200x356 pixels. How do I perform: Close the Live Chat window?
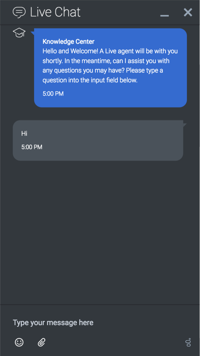[188, 12]
